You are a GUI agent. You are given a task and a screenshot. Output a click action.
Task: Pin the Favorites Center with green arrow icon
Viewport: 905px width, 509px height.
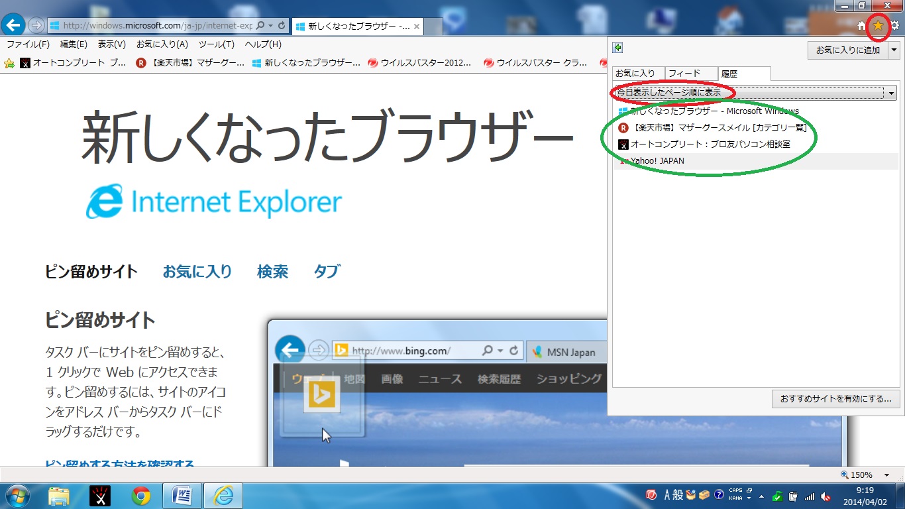tap(617, 48)
